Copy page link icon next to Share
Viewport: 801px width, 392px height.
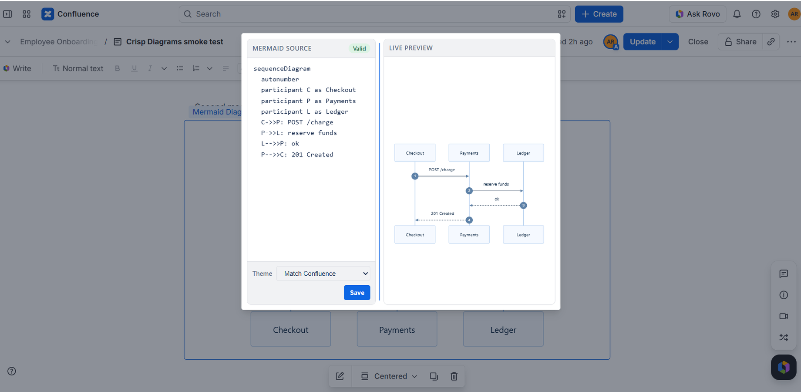click(771, 42)
